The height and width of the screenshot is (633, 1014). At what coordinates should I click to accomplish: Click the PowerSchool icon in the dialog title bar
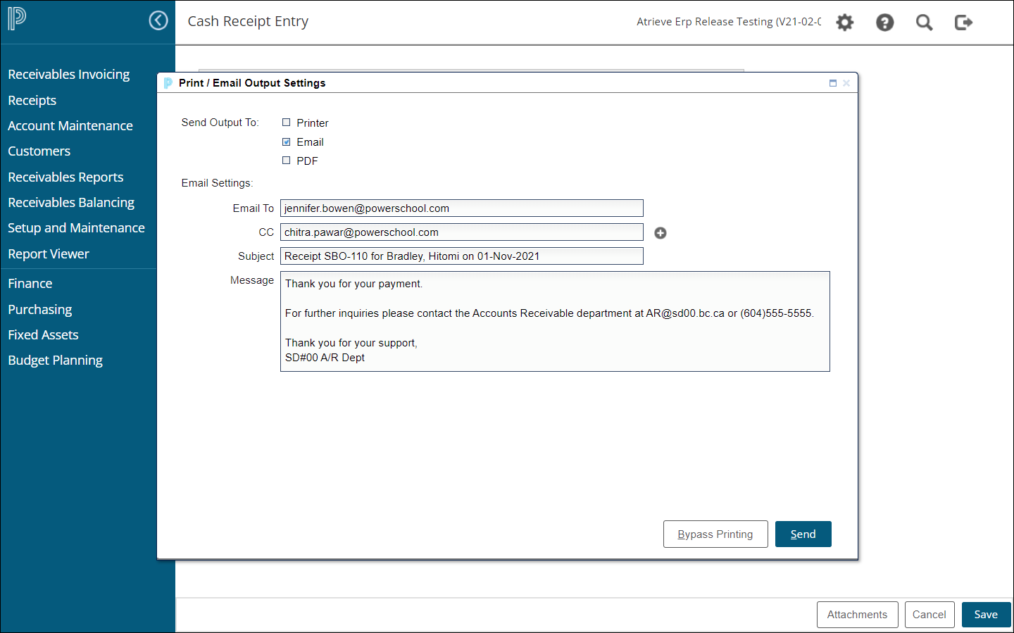(x=168, y=82)
